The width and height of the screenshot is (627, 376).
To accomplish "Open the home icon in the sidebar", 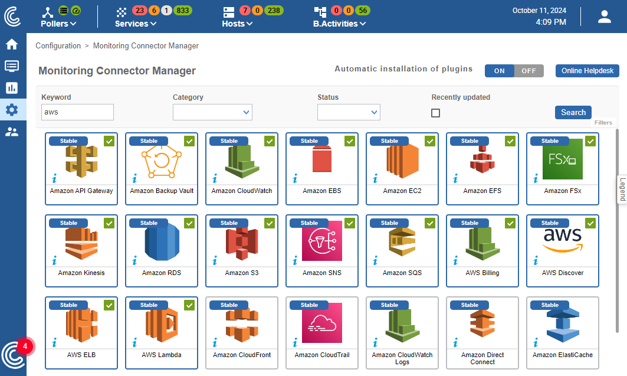I will tap(12, 44).
